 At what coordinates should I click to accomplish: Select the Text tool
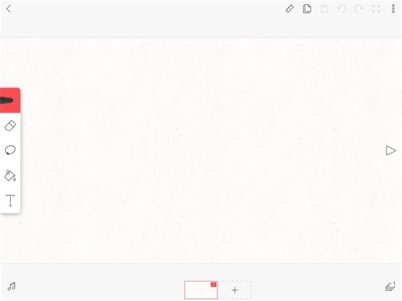tap(10, 201)
